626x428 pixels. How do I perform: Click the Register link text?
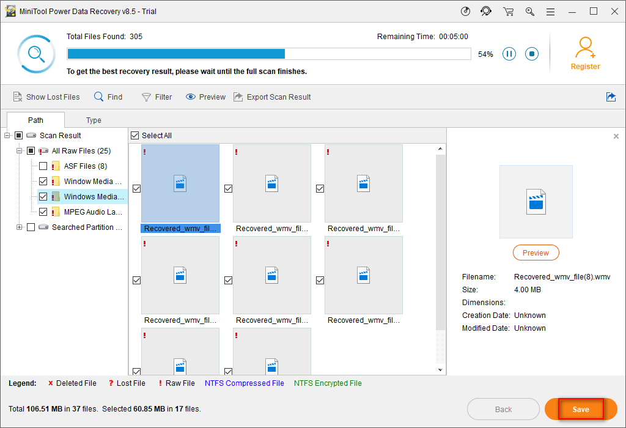(585, 67)
